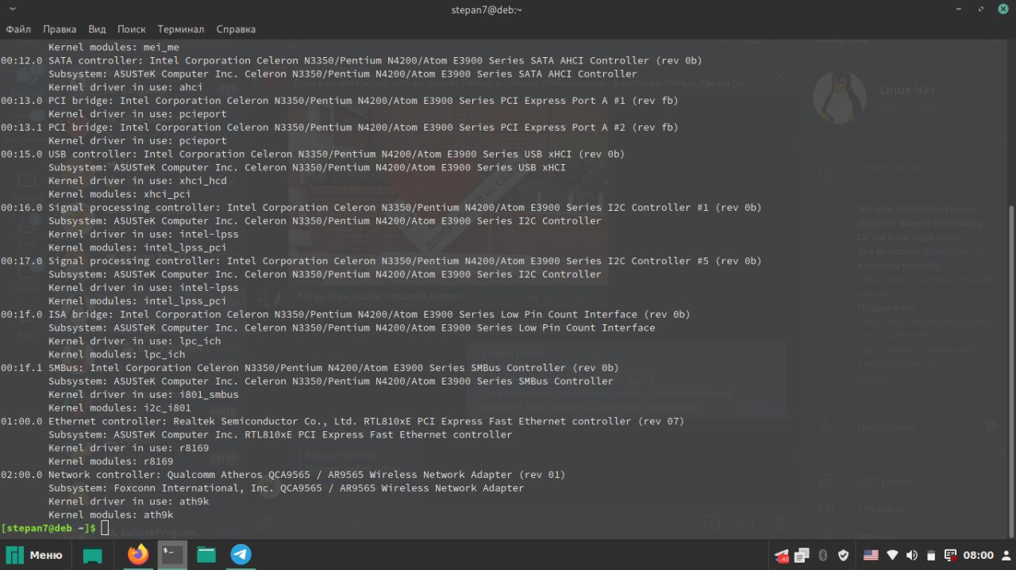Launch Firefox from the taskbar
Image resolution: width=1016 pixels, height=570 pixels.
[139, 555]
